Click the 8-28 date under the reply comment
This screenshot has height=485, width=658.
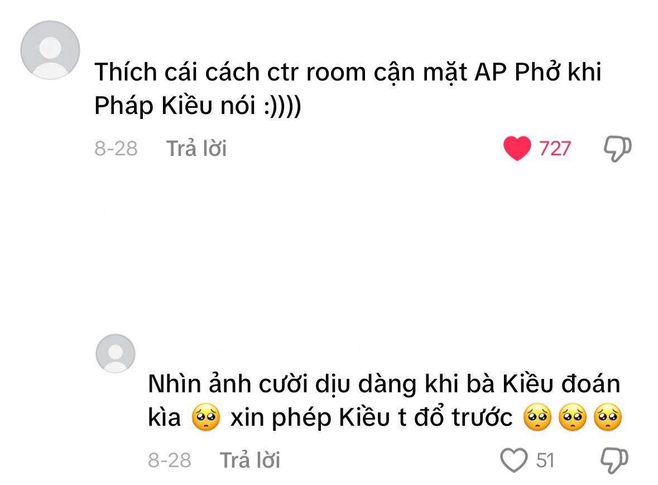click(x=170, y=460)
